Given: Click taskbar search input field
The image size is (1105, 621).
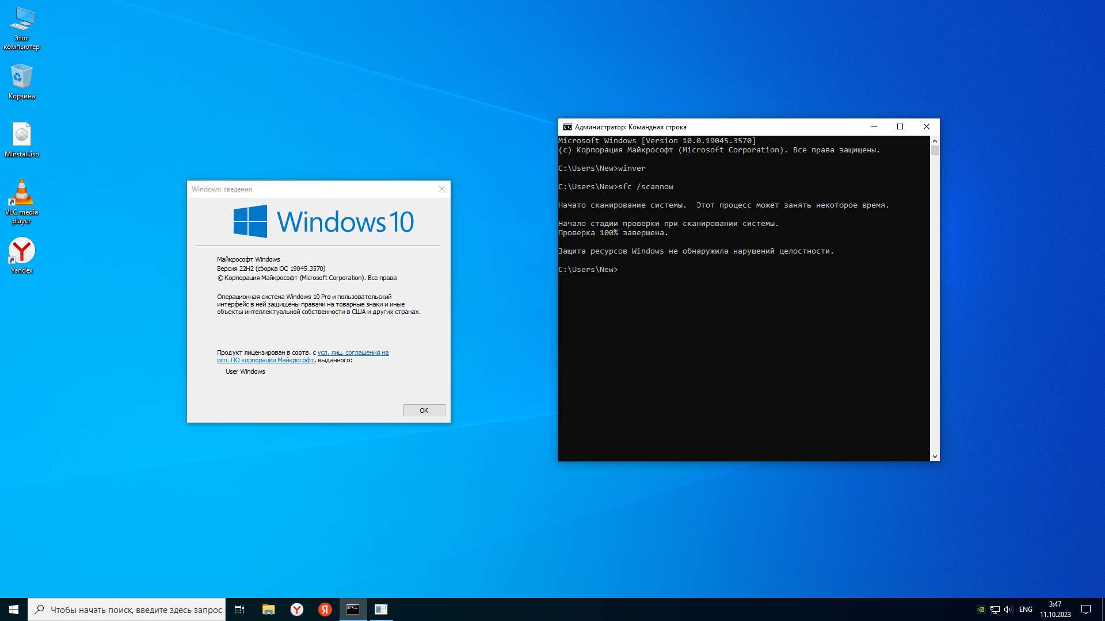Looking at the screenshot, I should (136, 609).
